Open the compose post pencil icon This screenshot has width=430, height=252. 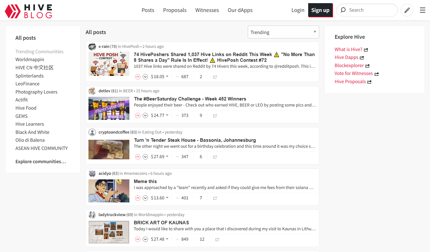(x=407, y=10)
